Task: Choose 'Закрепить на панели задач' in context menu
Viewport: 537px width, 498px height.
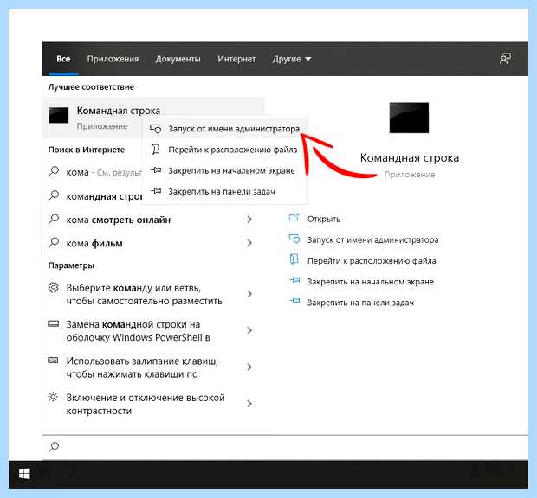Action: 225,191
